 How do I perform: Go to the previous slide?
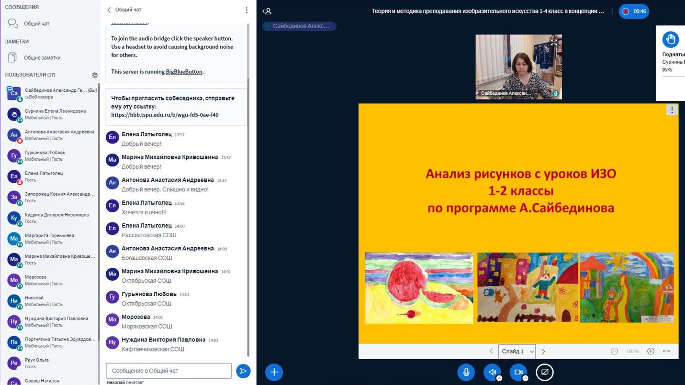(x=491, y=351)
